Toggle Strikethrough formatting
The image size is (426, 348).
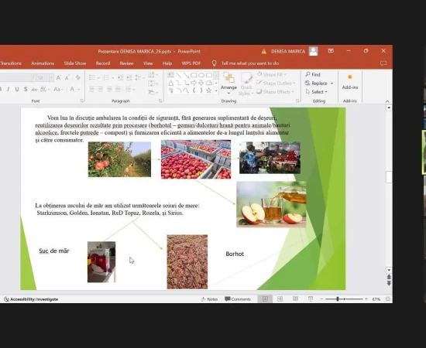pos(34,89)
